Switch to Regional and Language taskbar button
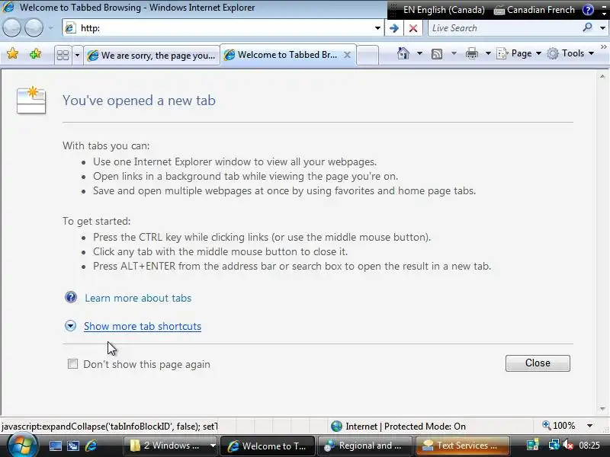The height and width of the screenshot is (457, 610). point(365,446)
